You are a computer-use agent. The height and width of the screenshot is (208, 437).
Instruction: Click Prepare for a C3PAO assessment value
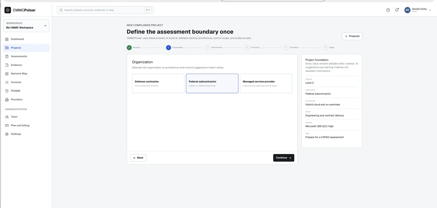325,137
